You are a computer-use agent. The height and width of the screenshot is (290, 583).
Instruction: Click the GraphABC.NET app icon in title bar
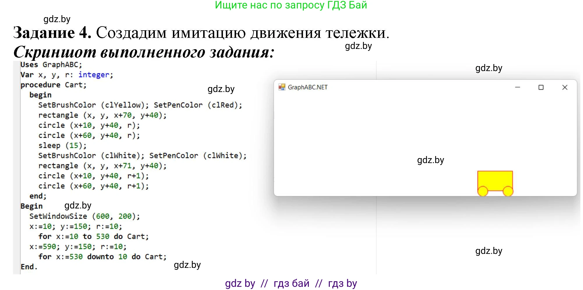[x=281, y=87]
